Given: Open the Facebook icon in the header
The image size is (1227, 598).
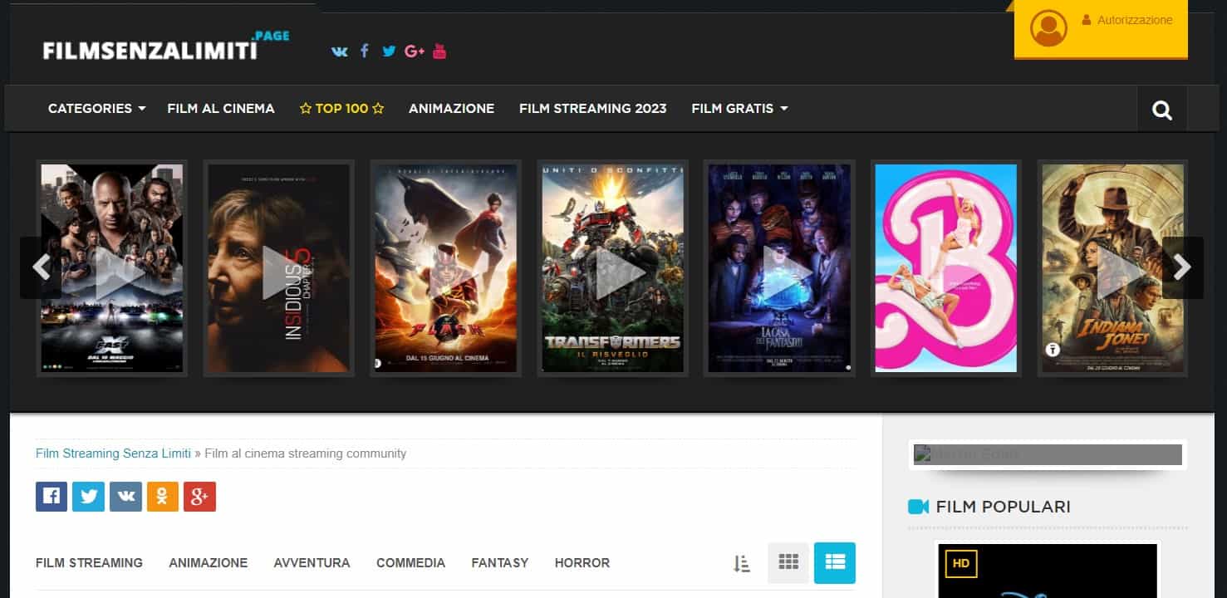Looking at the screenshot, I should pyautogui.click(x=364, y=51).
